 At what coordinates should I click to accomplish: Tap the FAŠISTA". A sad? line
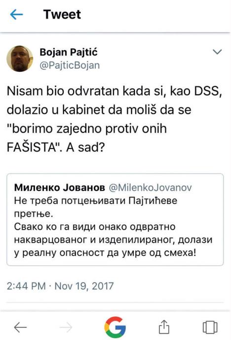(56, 147)
